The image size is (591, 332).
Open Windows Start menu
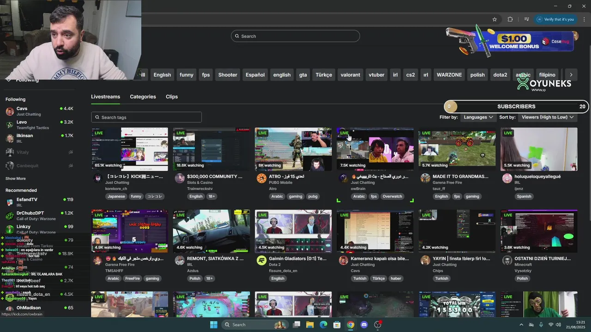(x=214, y=325)
